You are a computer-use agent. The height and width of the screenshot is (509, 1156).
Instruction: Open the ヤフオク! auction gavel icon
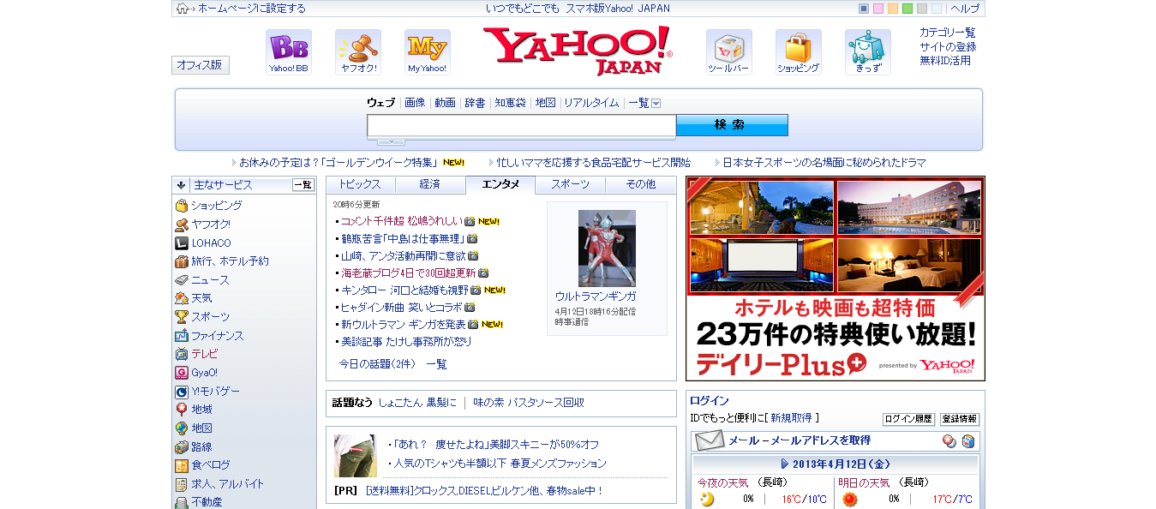(358, 52)
